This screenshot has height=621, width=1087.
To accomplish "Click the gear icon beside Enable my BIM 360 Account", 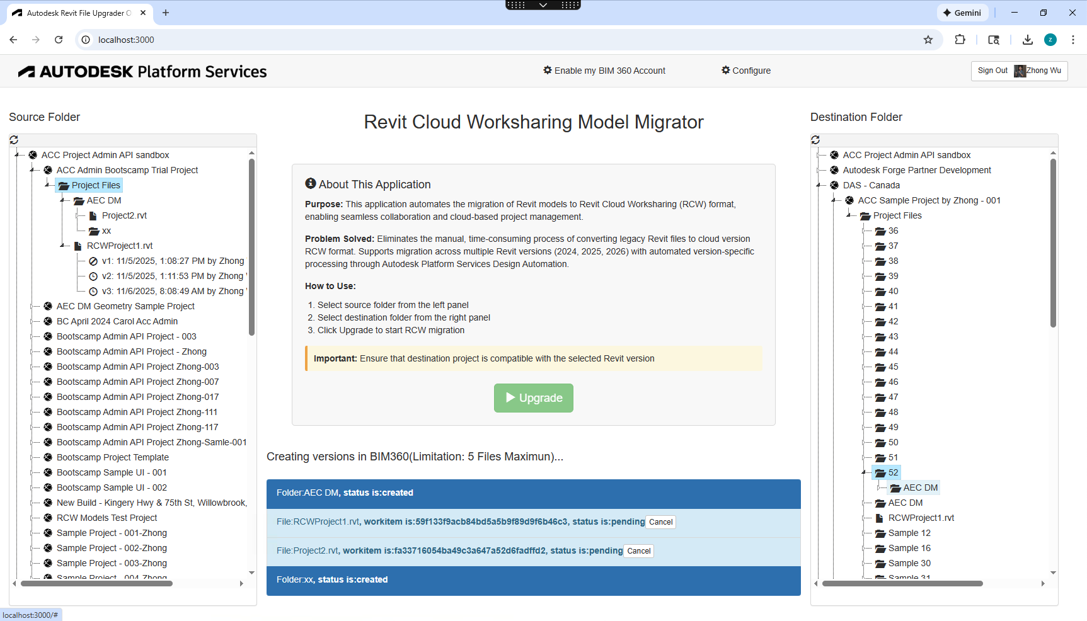I will [547, 71].
